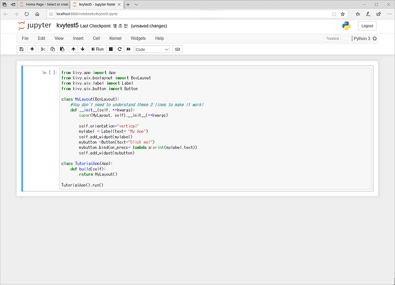Open the command palette keyboard icon
395x285 pixels.
pyautogui.click(x=177, y=49)
